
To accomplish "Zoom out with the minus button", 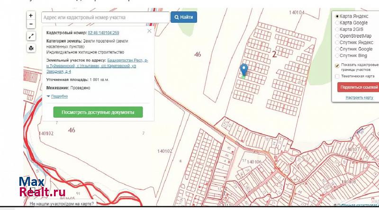I will [31, 24].
